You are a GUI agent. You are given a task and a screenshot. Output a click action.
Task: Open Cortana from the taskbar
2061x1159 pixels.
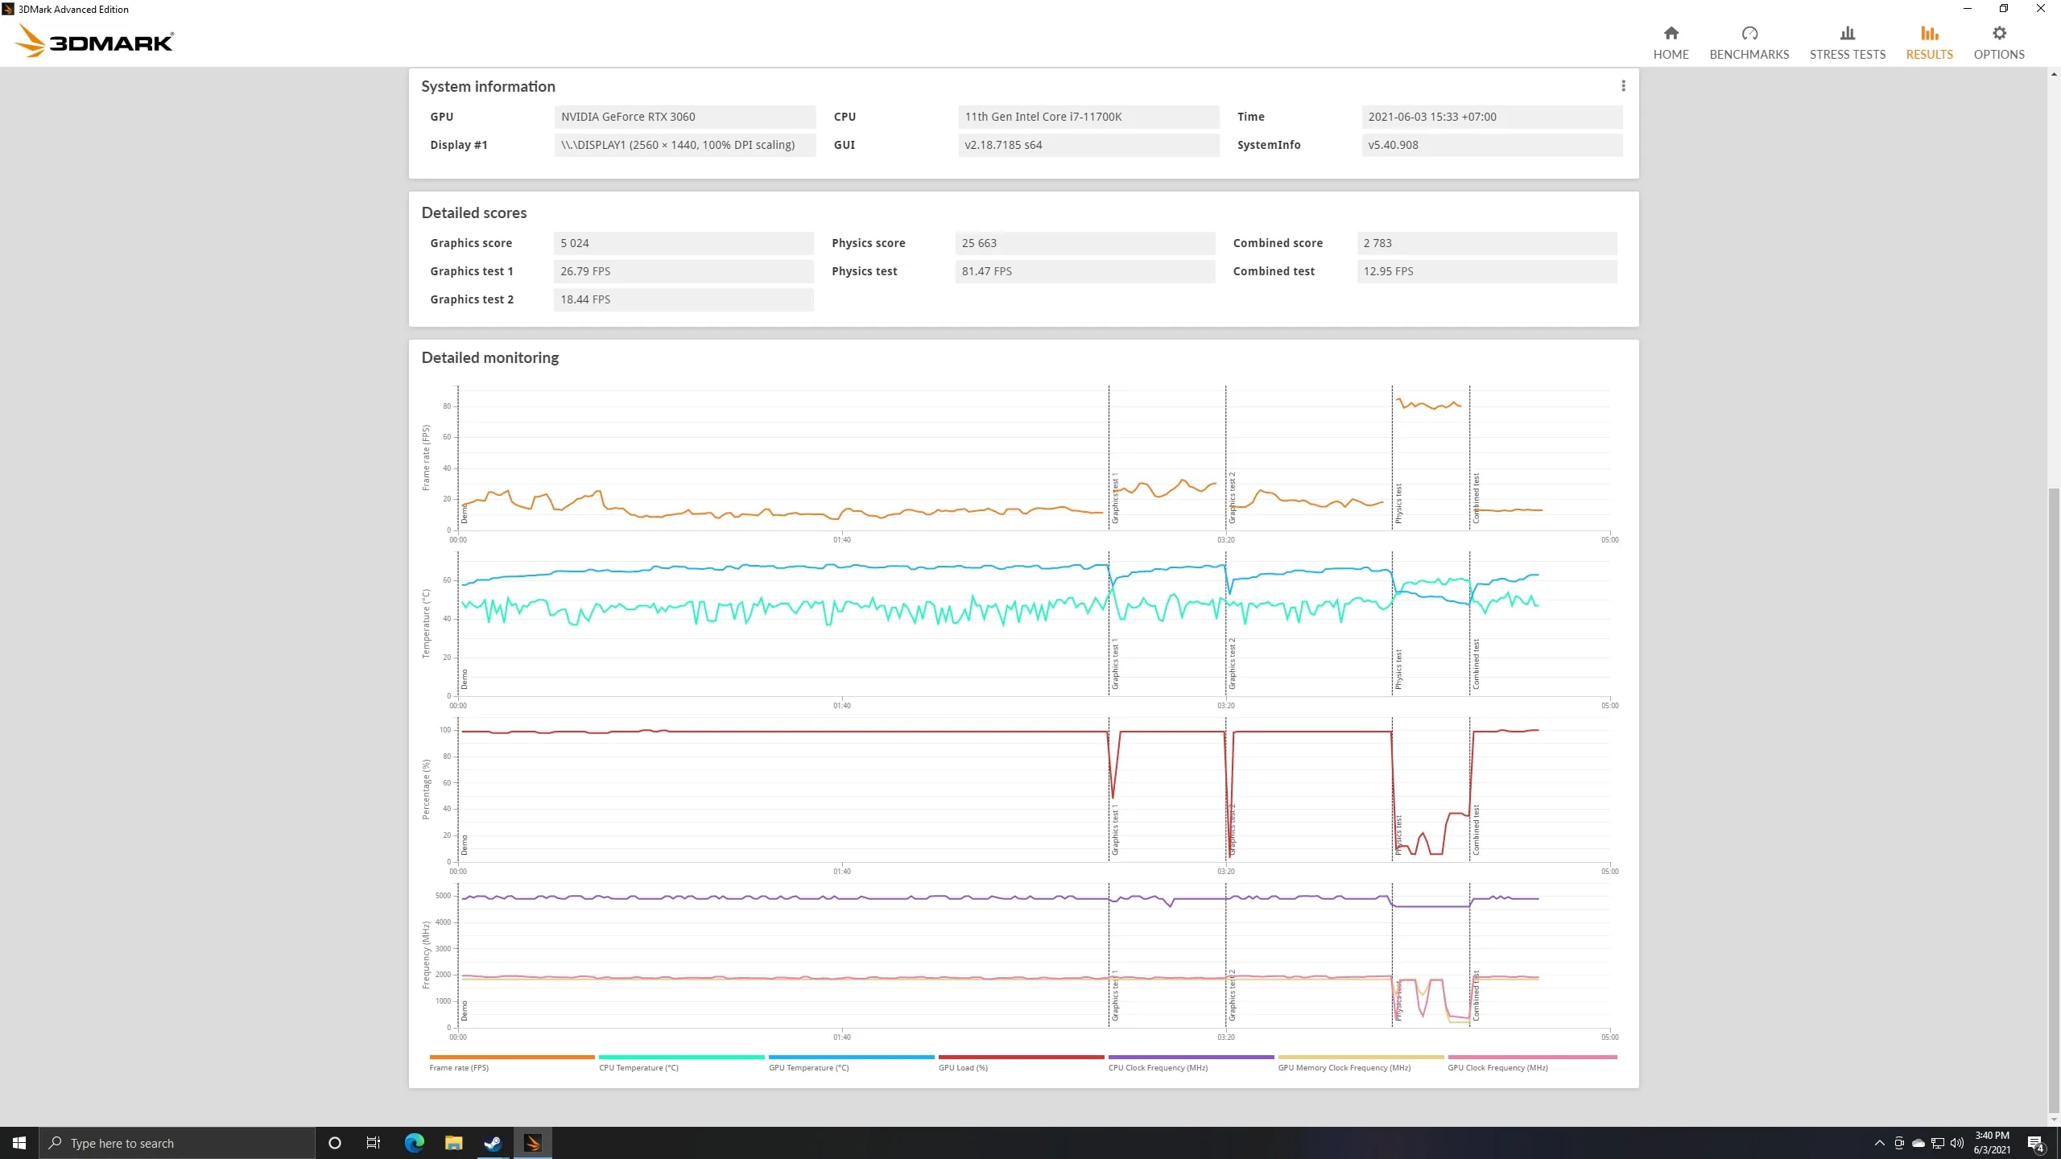pos(335,1143)
